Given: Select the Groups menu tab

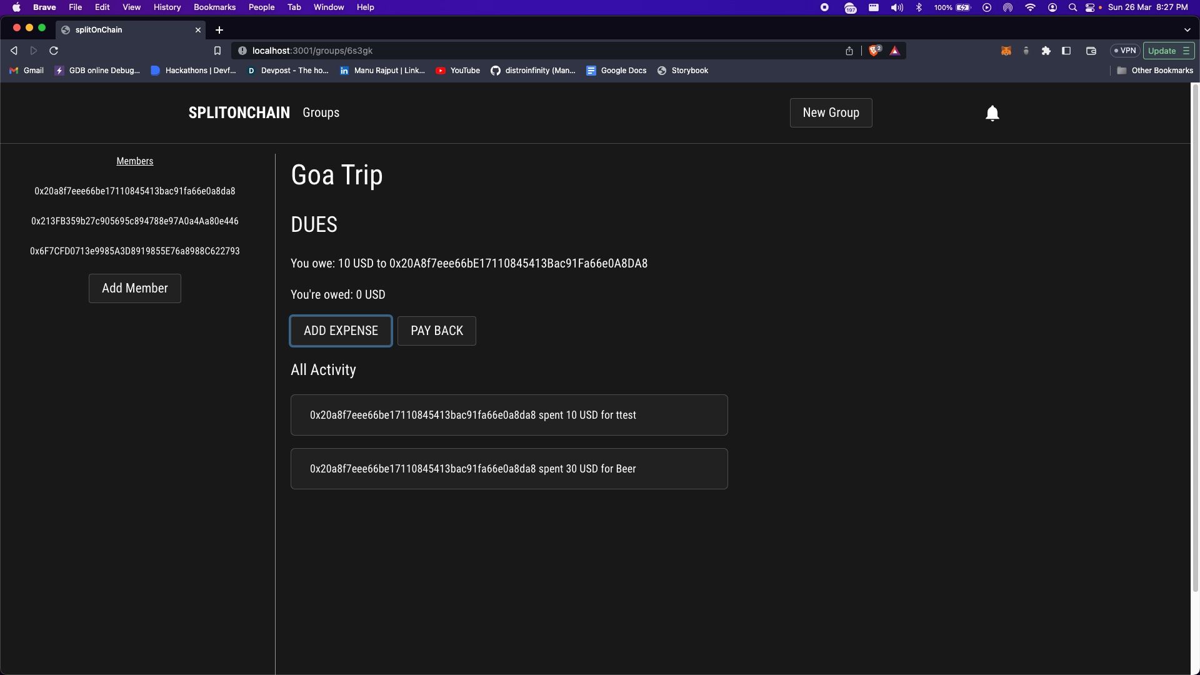Looking at the screenshot, I should point(321,112).
